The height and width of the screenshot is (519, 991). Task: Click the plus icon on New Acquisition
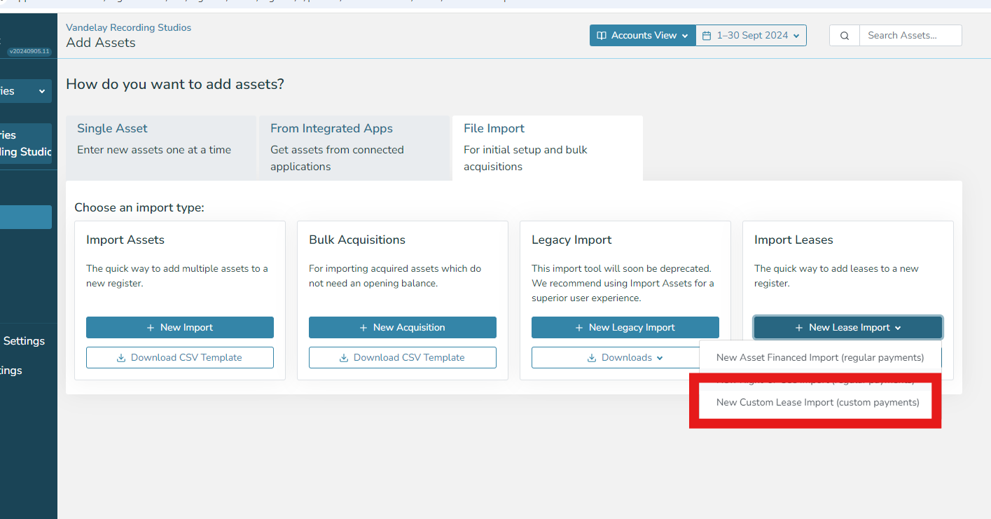tap(363, 328)
